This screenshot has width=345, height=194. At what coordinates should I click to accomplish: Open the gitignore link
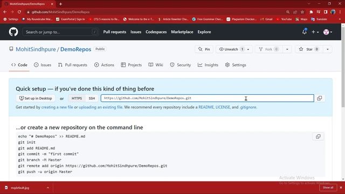[x=248, y=107]
